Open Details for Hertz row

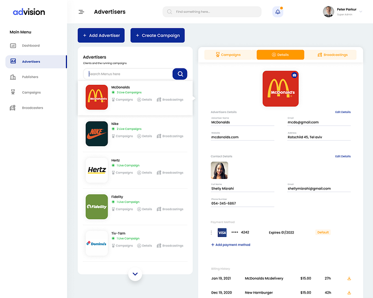(144, 173)
